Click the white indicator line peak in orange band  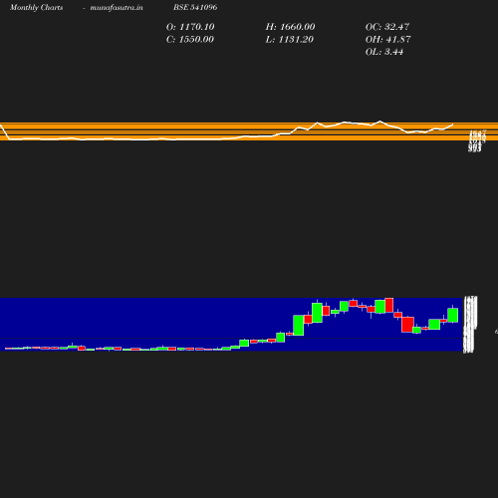[x=380, y=122]
